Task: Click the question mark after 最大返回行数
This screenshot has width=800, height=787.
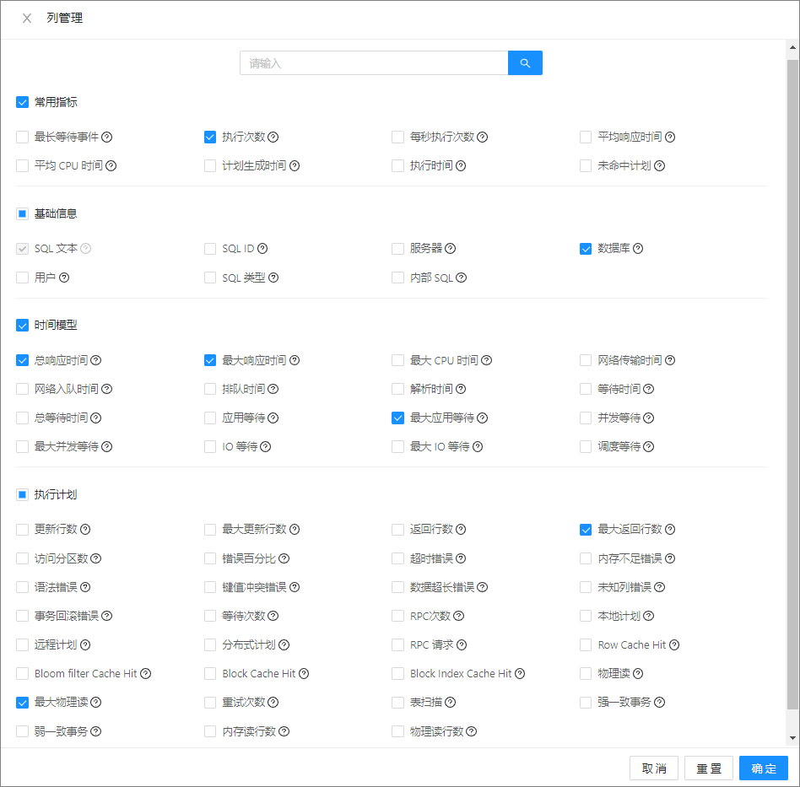Action: pyautogui.click(x=670, y=530)
